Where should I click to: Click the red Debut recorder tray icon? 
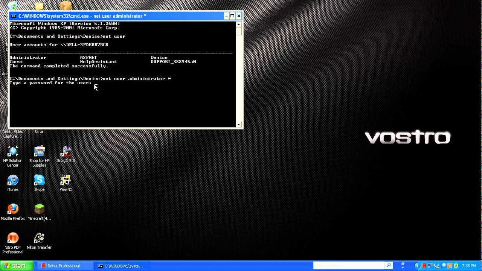coord(424,266)
